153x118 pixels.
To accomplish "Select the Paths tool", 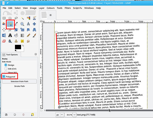I will tap(10, 24).
